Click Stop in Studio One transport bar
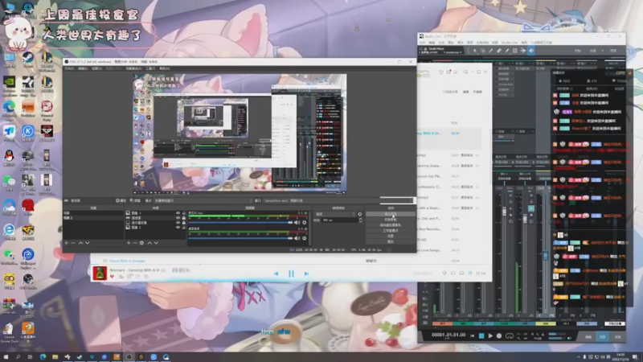643x362 pixels. tap(481, 335)
